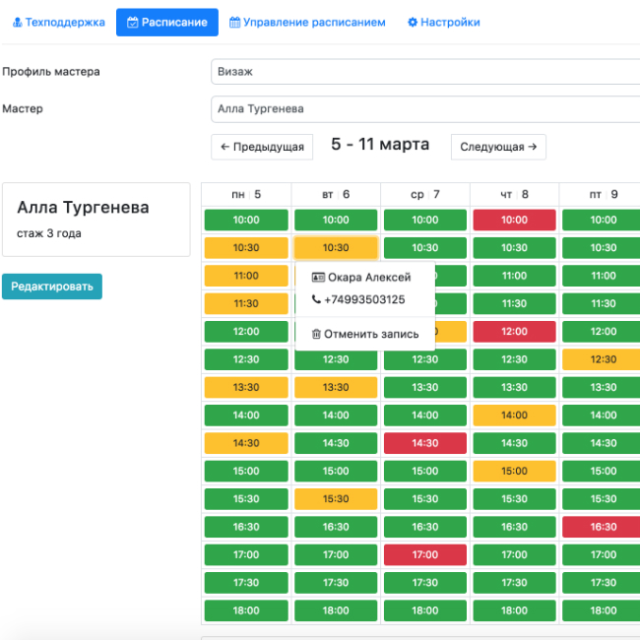Click the phone icon beside +74993503125

point(316,299)
